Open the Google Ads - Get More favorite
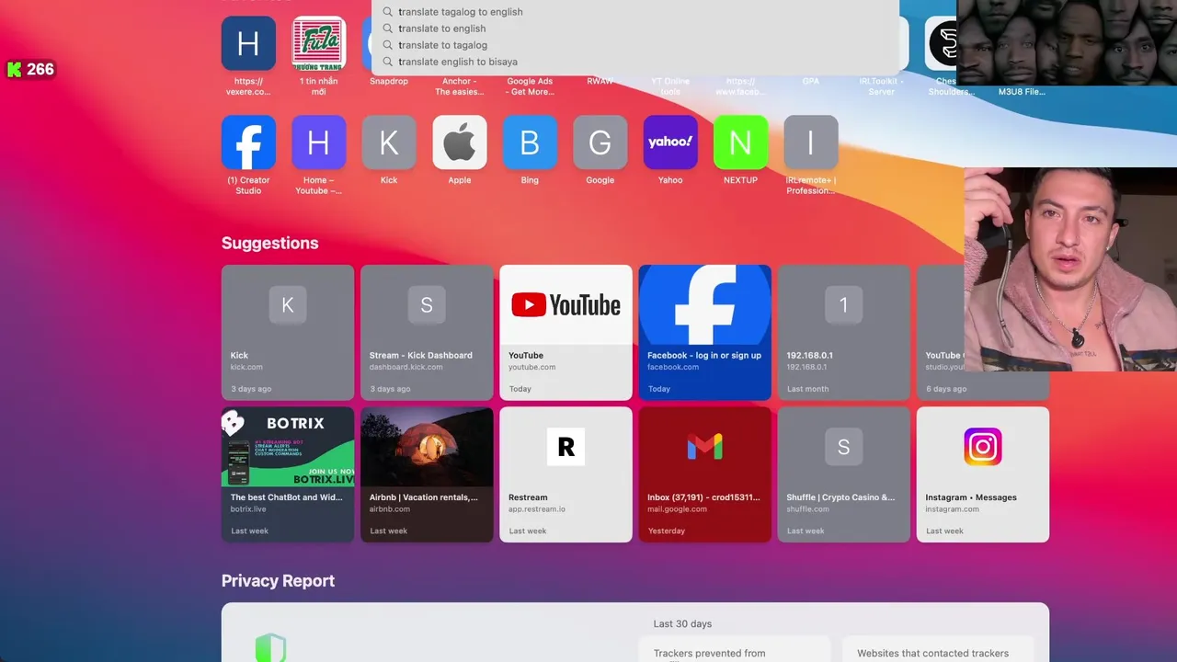Image resolution: width=1177 pixels, height=662 pixels. [530, 86]
